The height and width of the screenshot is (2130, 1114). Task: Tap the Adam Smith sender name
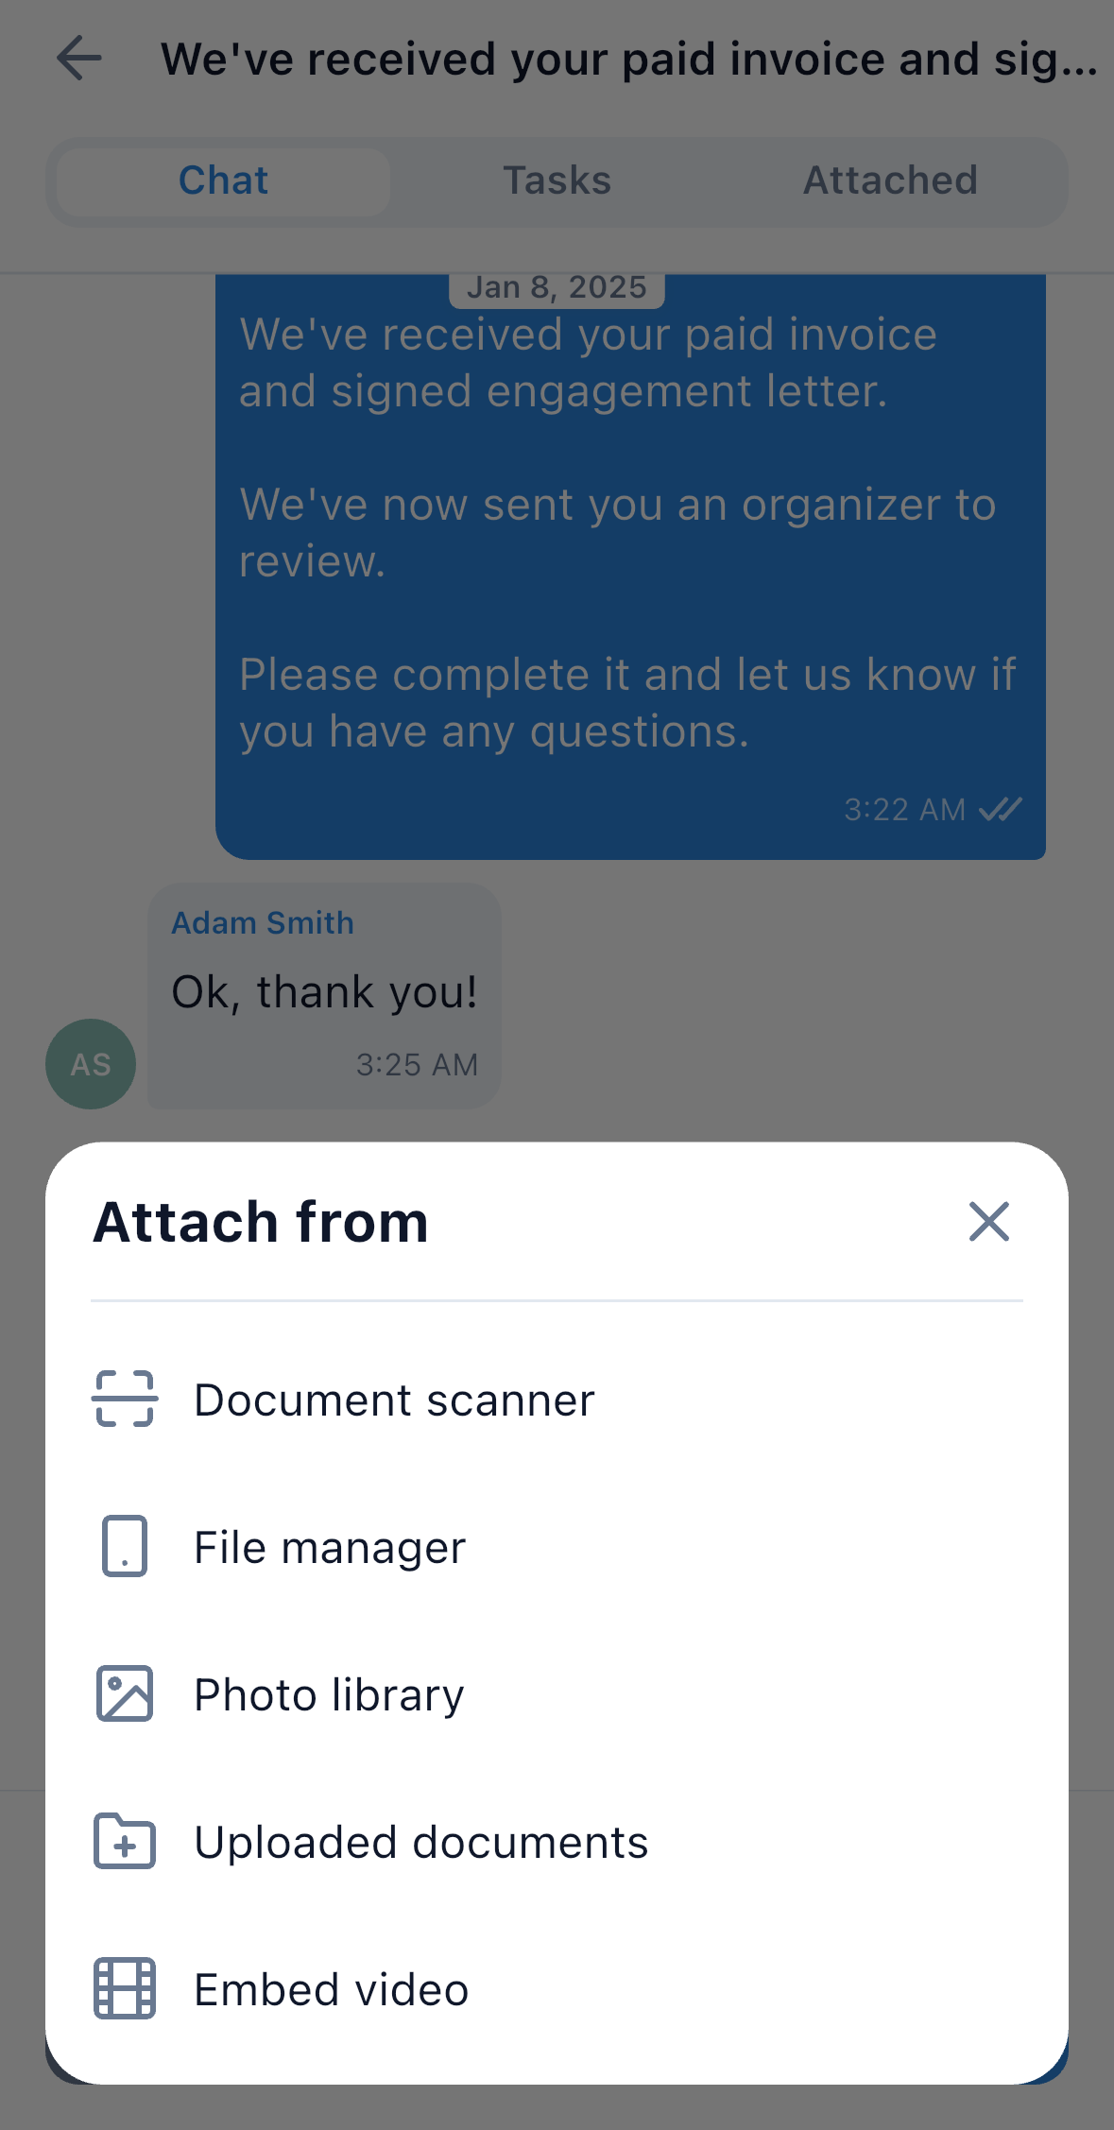(x=263, y=922)
